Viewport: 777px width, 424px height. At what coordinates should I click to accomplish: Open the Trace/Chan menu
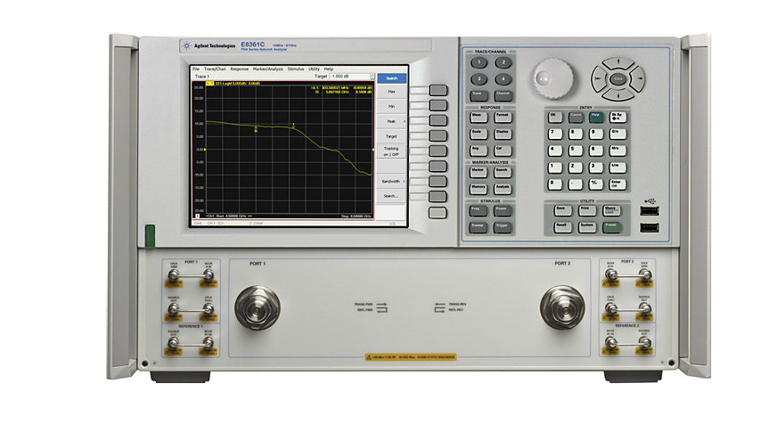[x=215, y=69]
